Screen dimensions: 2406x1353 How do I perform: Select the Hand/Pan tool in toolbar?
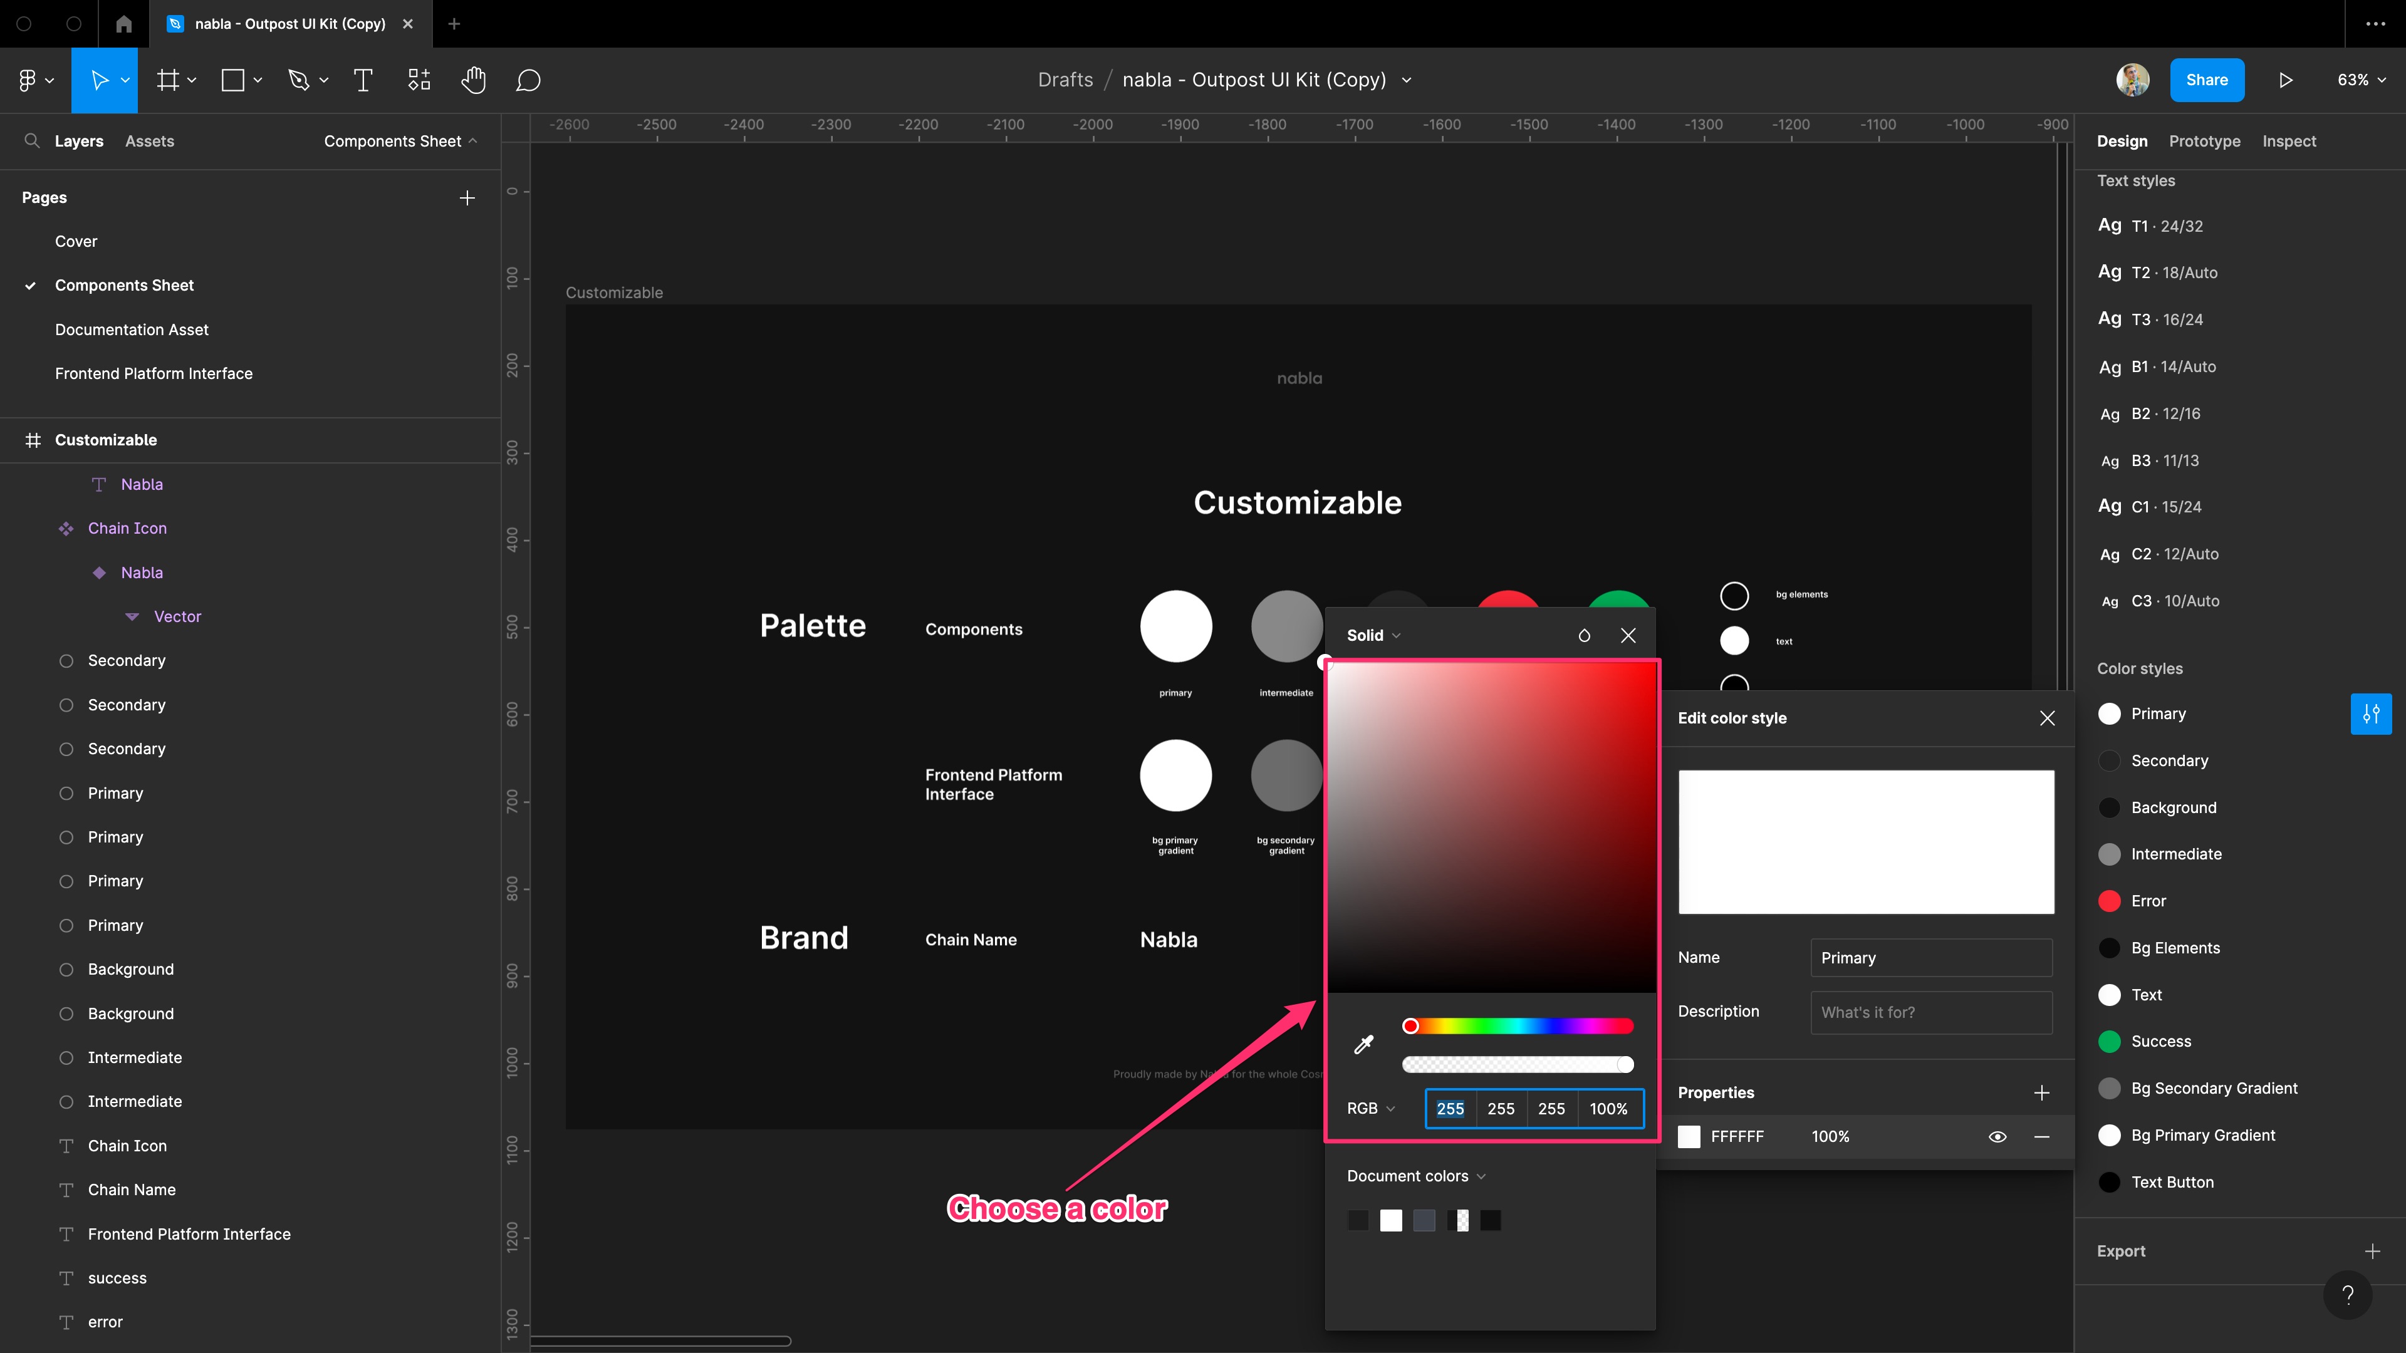(474, 81)
